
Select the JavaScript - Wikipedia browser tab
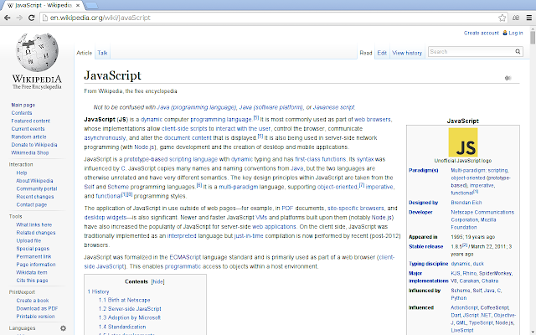[43, 6]
